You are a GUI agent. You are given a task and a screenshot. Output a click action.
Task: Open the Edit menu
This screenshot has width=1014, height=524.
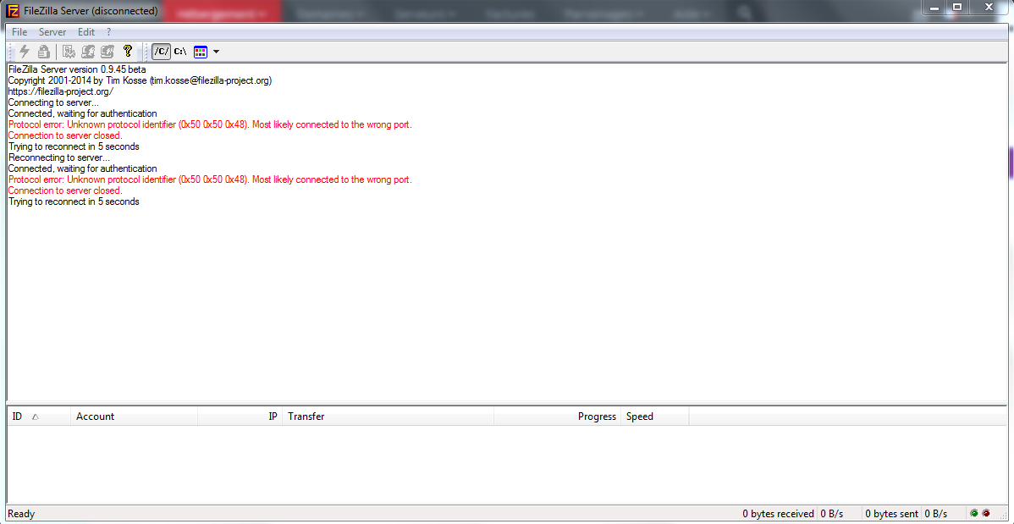tap(86, 31)
